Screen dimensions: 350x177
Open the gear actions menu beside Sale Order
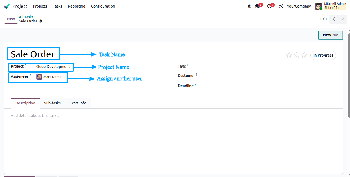click(41, 21)
